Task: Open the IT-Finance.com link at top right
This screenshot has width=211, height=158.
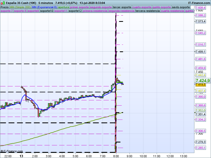Action: pyautogui.click(x=199, y=3)
